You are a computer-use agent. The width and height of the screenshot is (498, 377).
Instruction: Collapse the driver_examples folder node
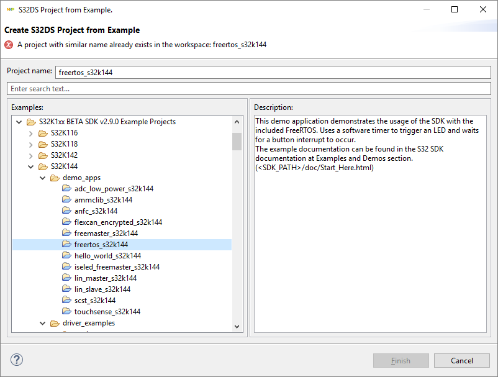coord(43,323)
